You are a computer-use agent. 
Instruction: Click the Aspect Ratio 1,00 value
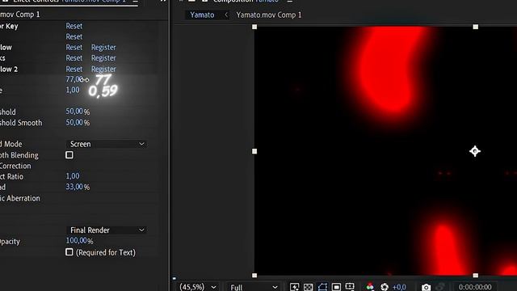pos(73,176)
